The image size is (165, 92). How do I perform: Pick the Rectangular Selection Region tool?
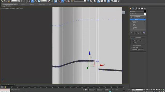[x=26, y=1]
